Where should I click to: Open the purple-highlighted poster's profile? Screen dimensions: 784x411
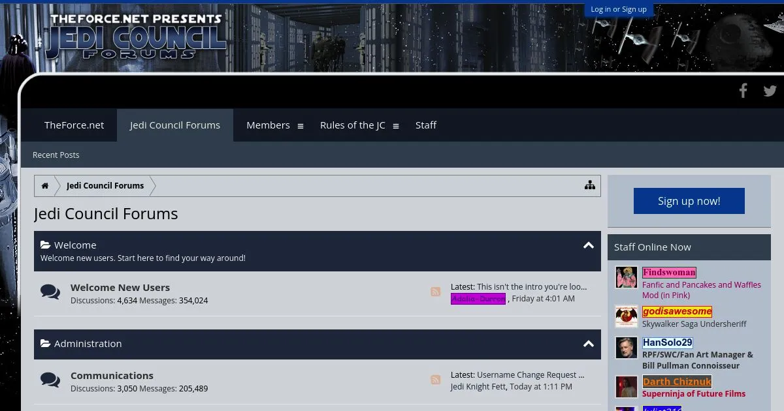pyautogui.click(x=478, y=299)
